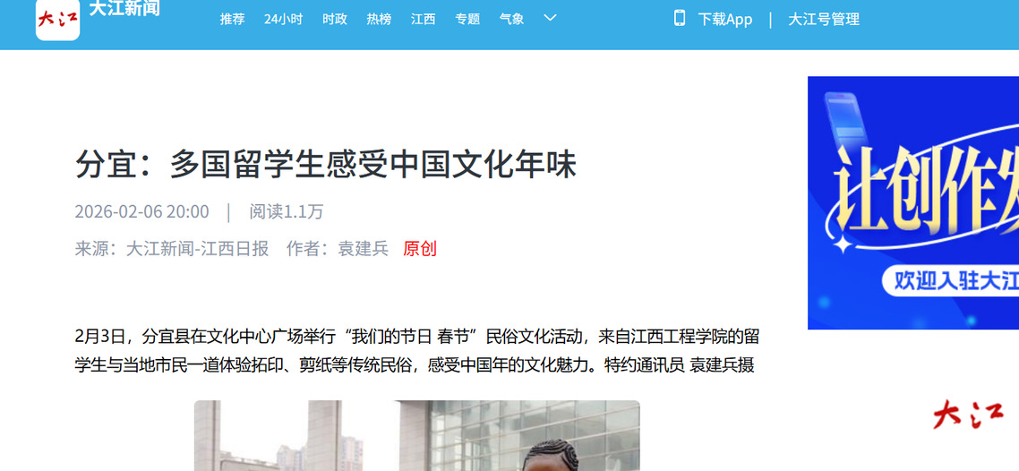
Task: Click the mobile phone icon beside 下载App
Action: tap(680, 18)
